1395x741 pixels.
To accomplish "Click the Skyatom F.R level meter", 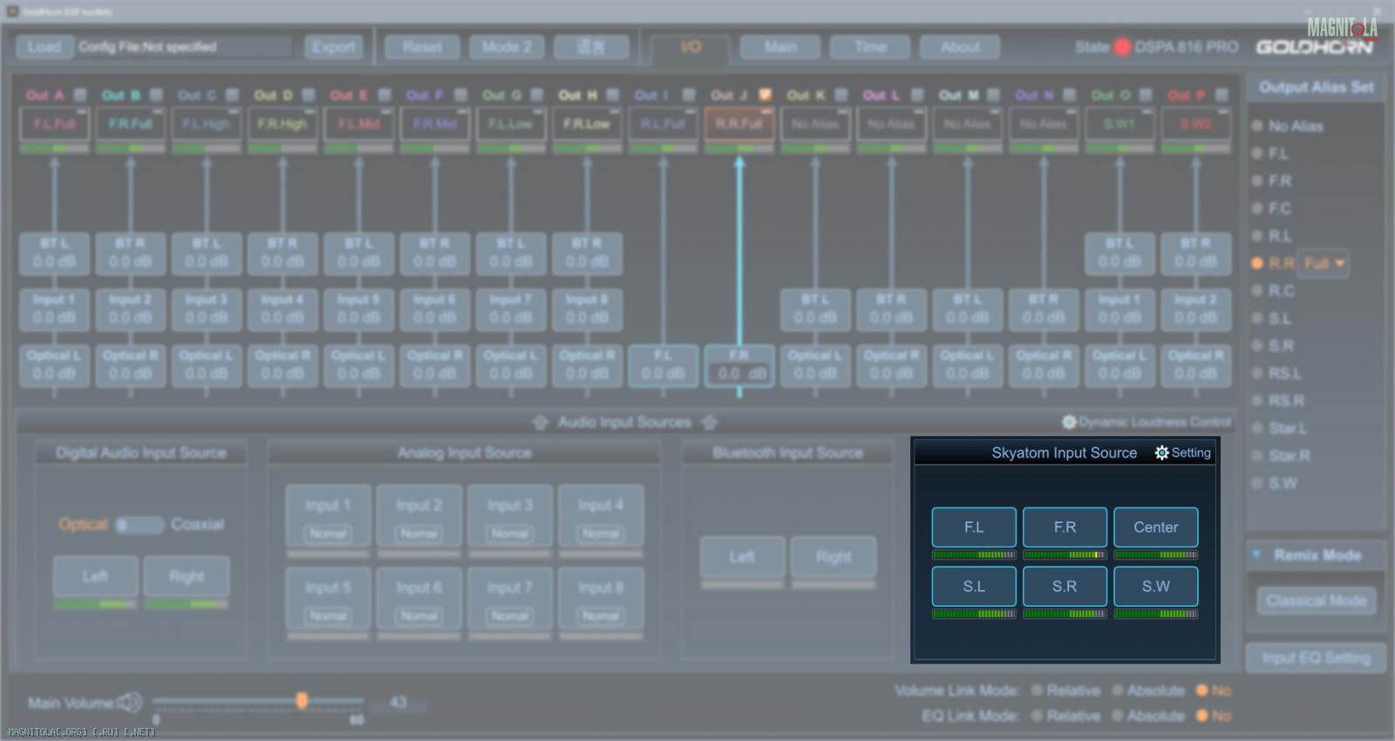I will click(x=1065, y=554).
